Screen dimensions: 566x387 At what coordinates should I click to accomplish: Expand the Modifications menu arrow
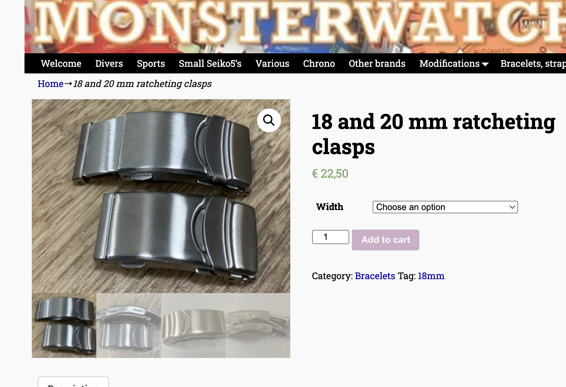[x=485, y=64]
